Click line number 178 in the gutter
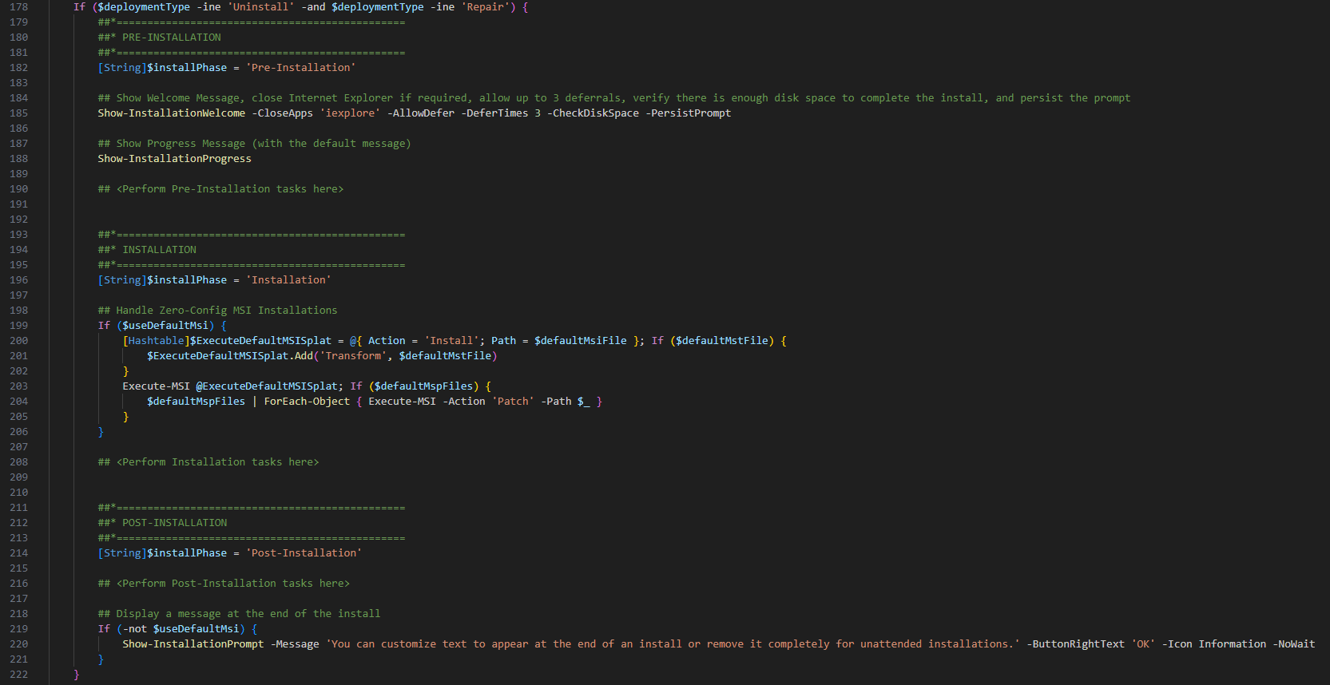This screenshot has width=1330, height=685. [x=18, y=7]
